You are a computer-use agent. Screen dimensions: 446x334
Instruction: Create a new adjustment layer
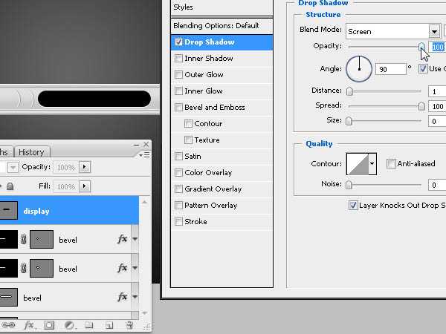(x=69, y=325)
